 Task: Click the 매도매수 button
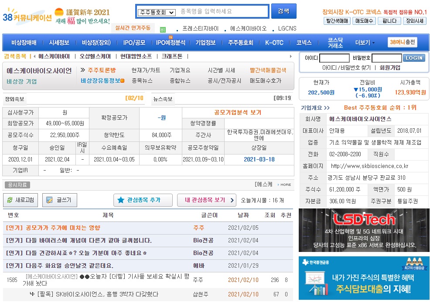(x=364, y=21)
